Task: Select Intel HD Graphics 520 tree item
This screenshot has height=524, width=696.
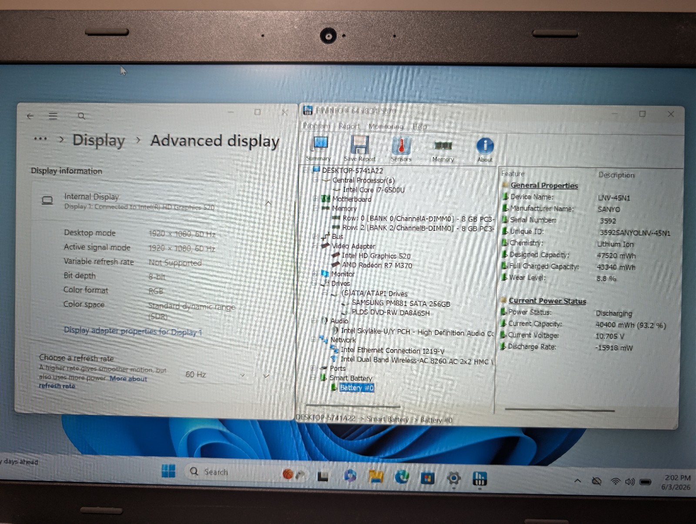Action: point(376,255)
